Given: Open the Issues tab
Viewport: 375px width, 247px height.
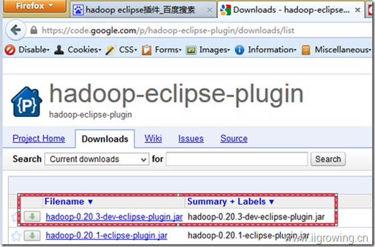Looking at the screenshot, I should pyautogui.click(x=191, y=138).
